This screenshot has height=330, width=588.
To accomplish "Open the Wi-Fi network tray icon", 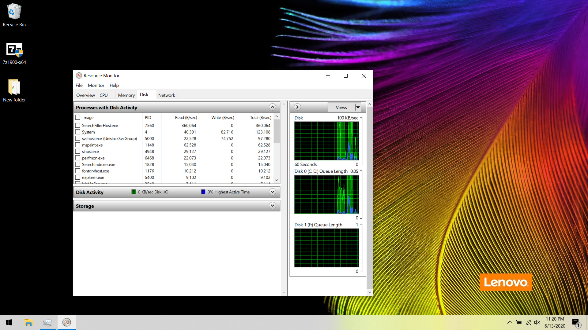I will 528,322.
